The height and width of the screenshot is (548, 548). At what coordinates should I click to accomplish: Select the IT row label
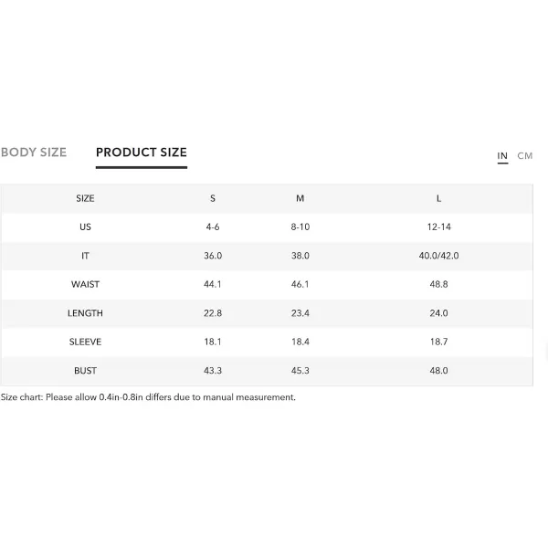[85, 256]
